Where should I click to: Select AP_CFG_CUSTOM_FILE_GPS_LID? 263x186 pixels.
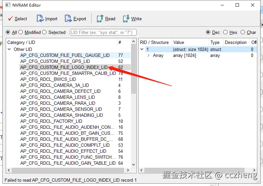(55, 61)
